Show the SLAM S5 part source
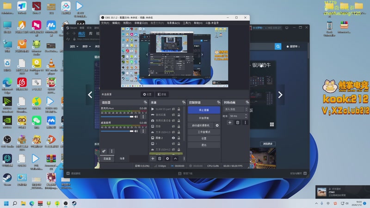 [x=173, y=109]
